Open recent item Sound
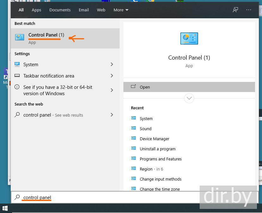262x213 pixels. coord(146,129)
